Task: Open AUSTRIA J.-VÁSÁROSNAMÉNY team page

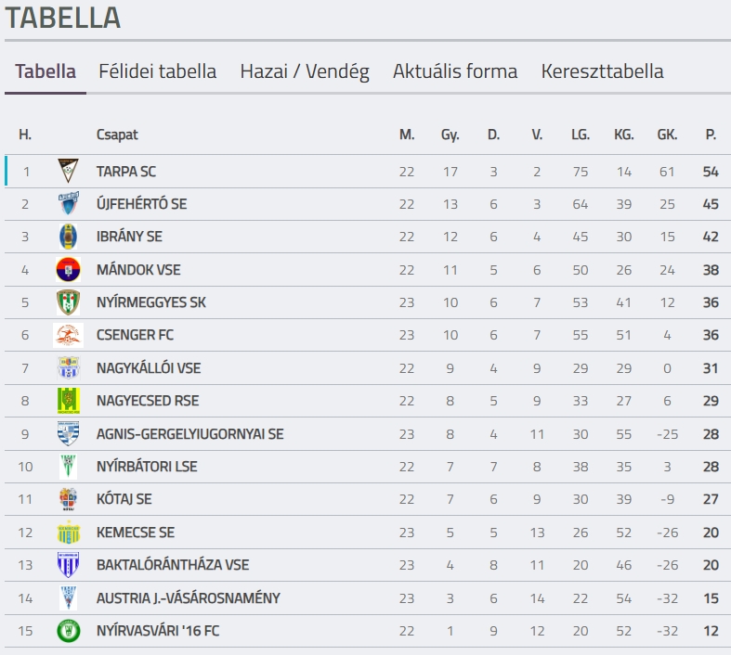Action: pyautogui.click(x=189, y=597)
